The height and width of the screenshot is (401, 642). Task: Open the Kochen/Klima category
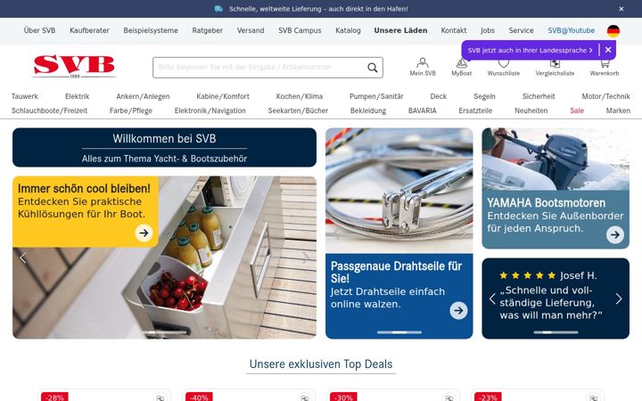point(300,96)
